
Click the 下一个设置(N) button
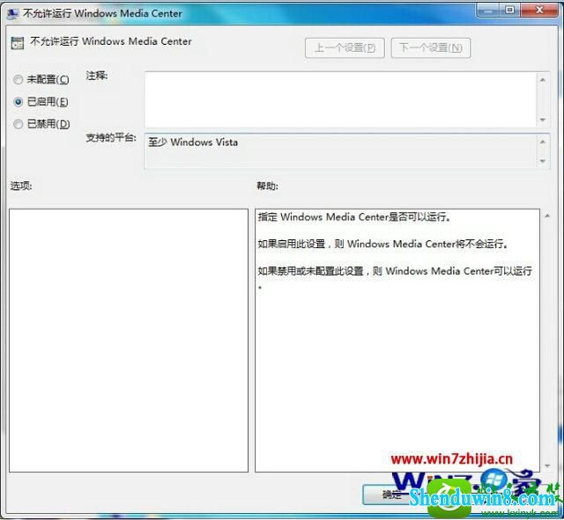[x=431, y=48]
